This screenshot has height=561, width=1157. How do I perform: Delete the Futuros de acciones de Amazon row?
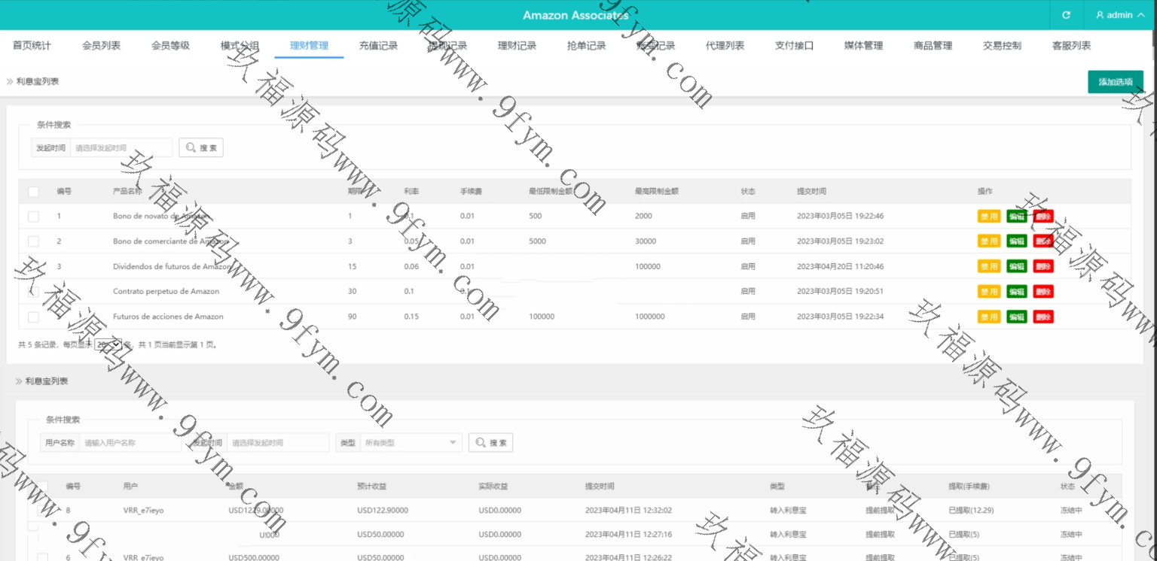coord(1043,317)
